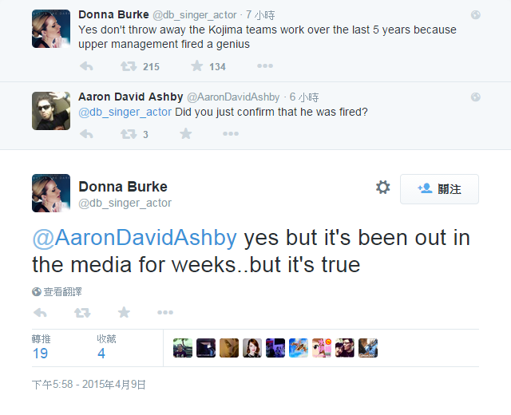Viewport: 511px width, 415px height.
Task: Open Aaron David Ashby's profile avatar
Action: 51,111
